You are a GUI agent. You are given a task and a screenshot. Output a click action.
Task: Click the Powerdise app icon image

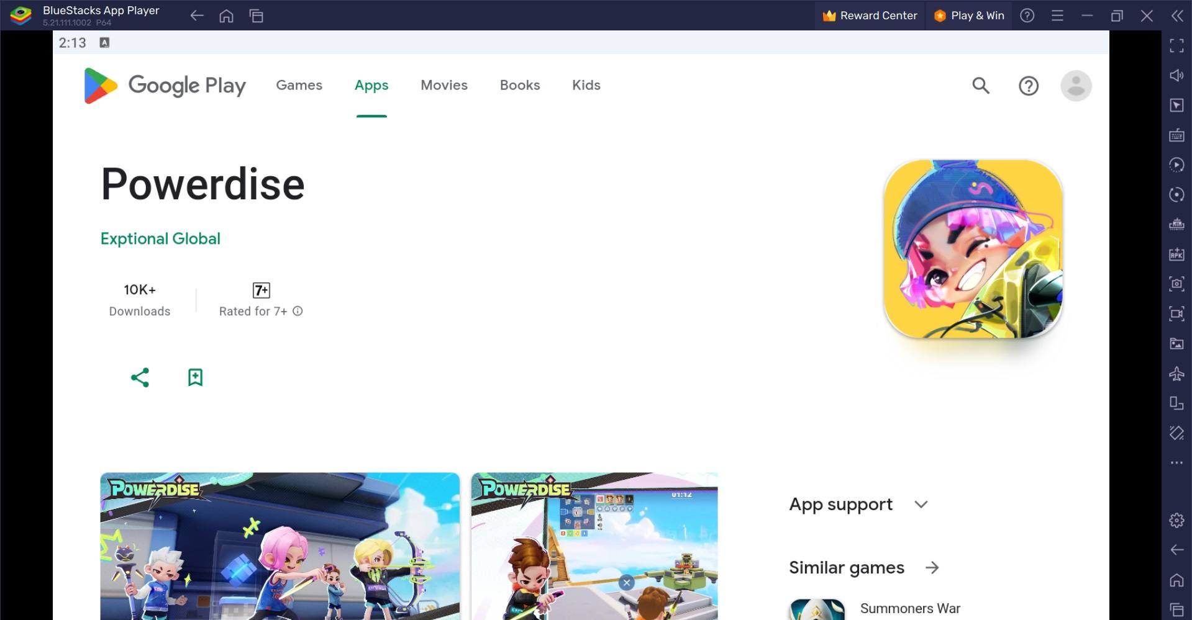click(973, 249)
